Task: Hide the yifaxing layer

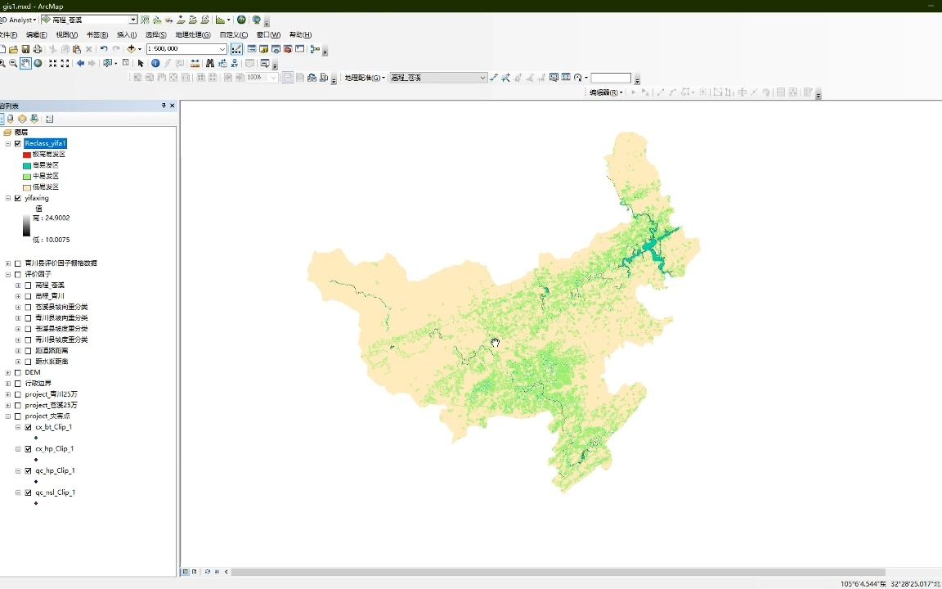Action: point(18,198)
